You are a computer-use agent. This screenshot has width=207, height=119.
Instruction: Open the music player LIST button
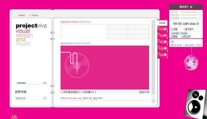pos(199,45)
